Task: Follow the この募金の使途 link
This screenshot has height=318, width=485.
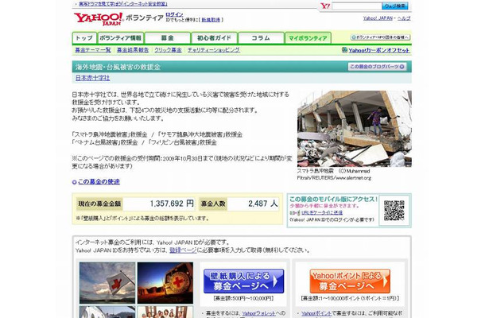Action: pyautogui.click(x=99, y=182)
